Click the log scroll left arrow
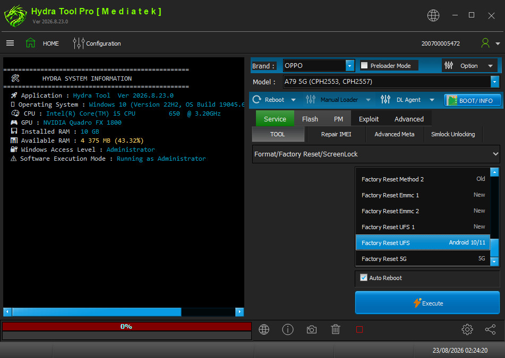Image resolution: width=505 pixels, height=358 pixels. (7, 312)
